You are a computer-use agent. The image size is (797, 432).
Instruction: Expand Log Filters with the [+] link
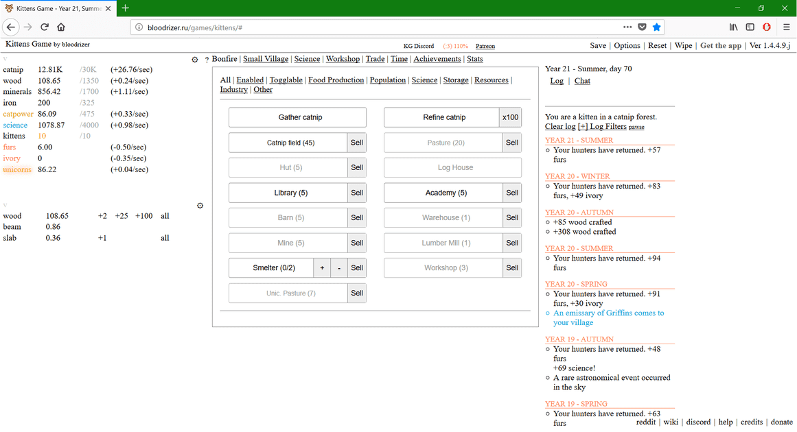coord(583,126)
